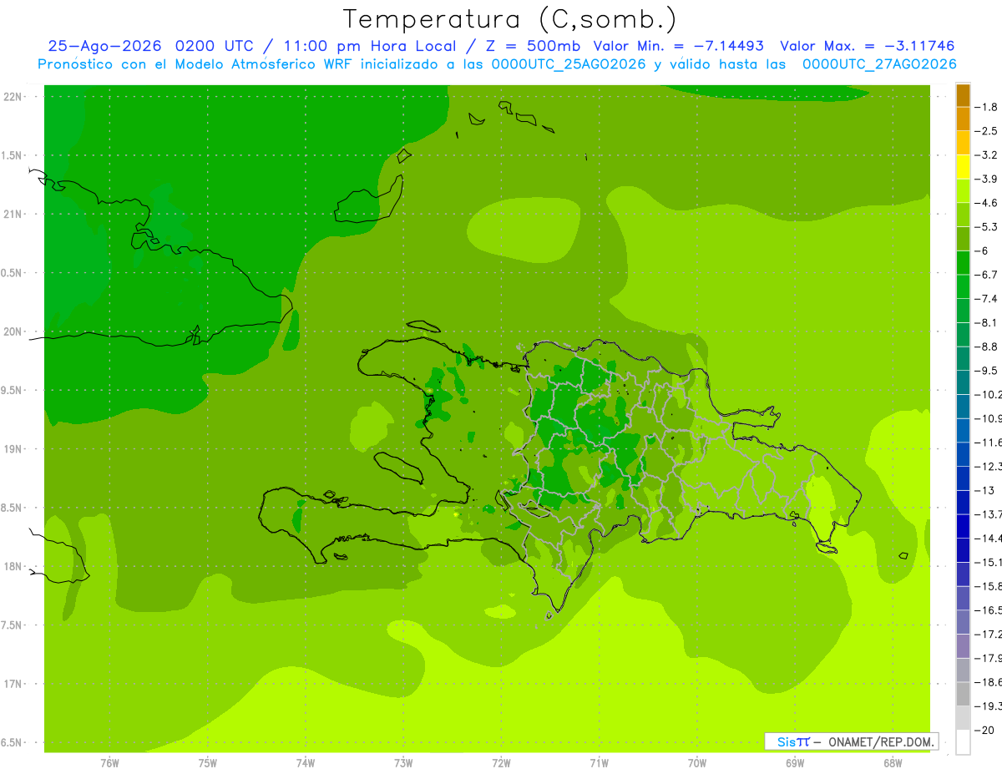
Task: Pick the yellow swatch between -3.2 and -3.9
Action: click(963, 167)
